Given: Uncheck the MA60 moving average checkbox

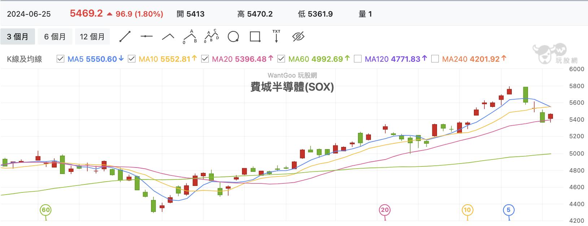Looking at the screenshot, I should pos(281,59).
